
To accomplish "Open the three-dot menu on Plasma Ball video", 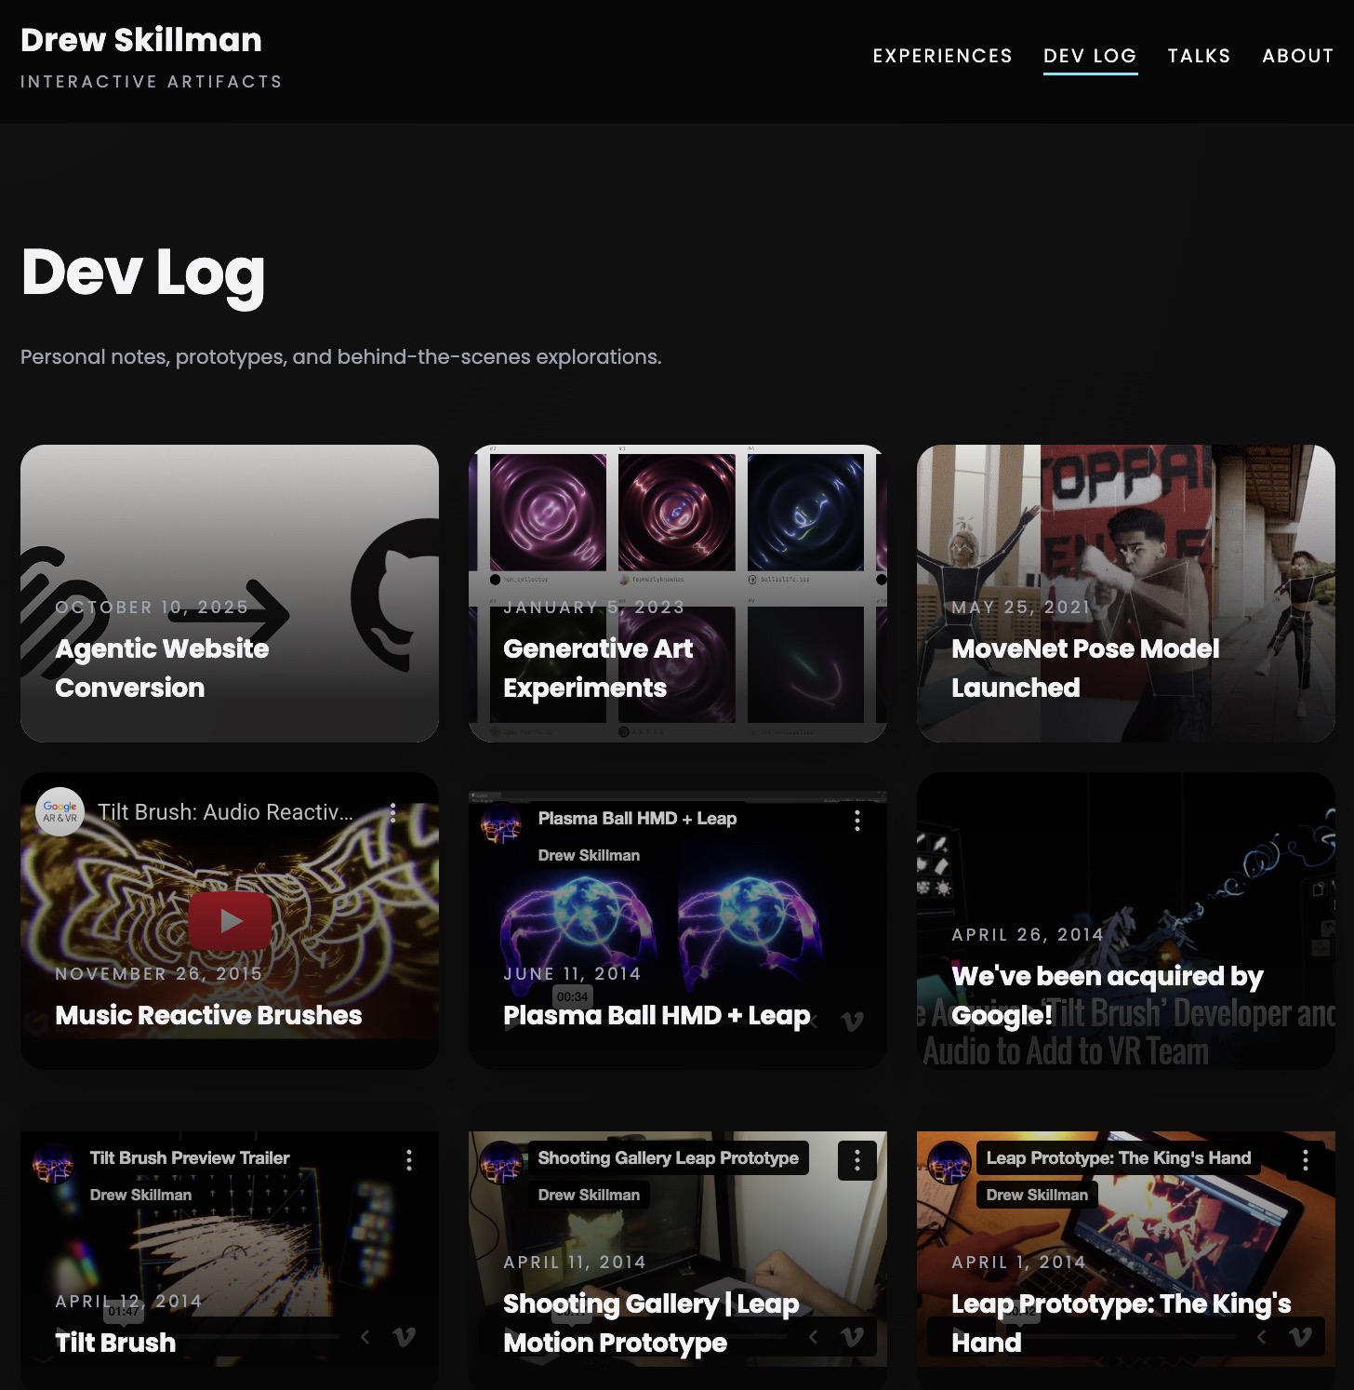I will (856, 820).
